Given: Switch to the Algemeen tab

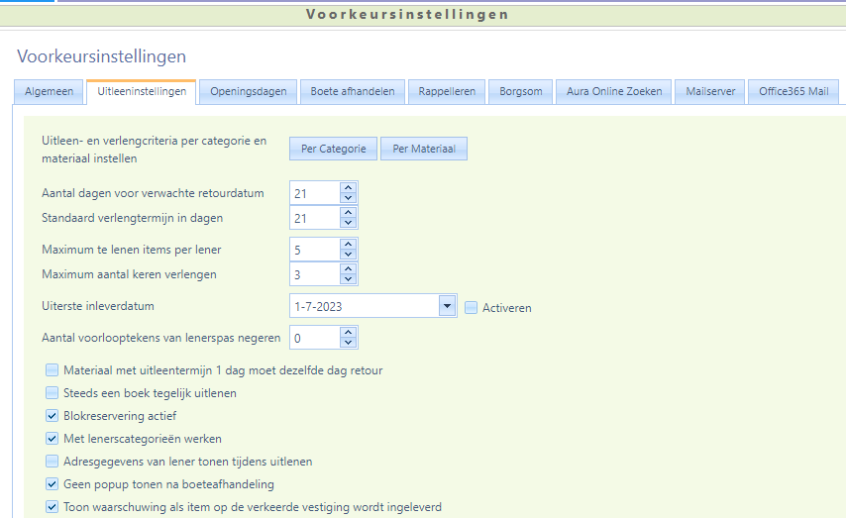Looking at the screenshot, I should pyautogui.click(x=50, y=91).
